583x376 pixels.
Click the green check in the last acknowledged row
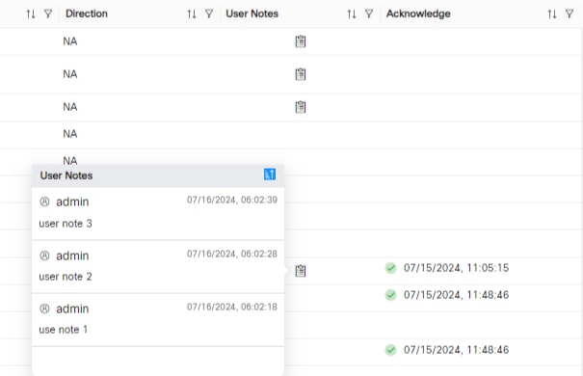(x=390, y=350)
